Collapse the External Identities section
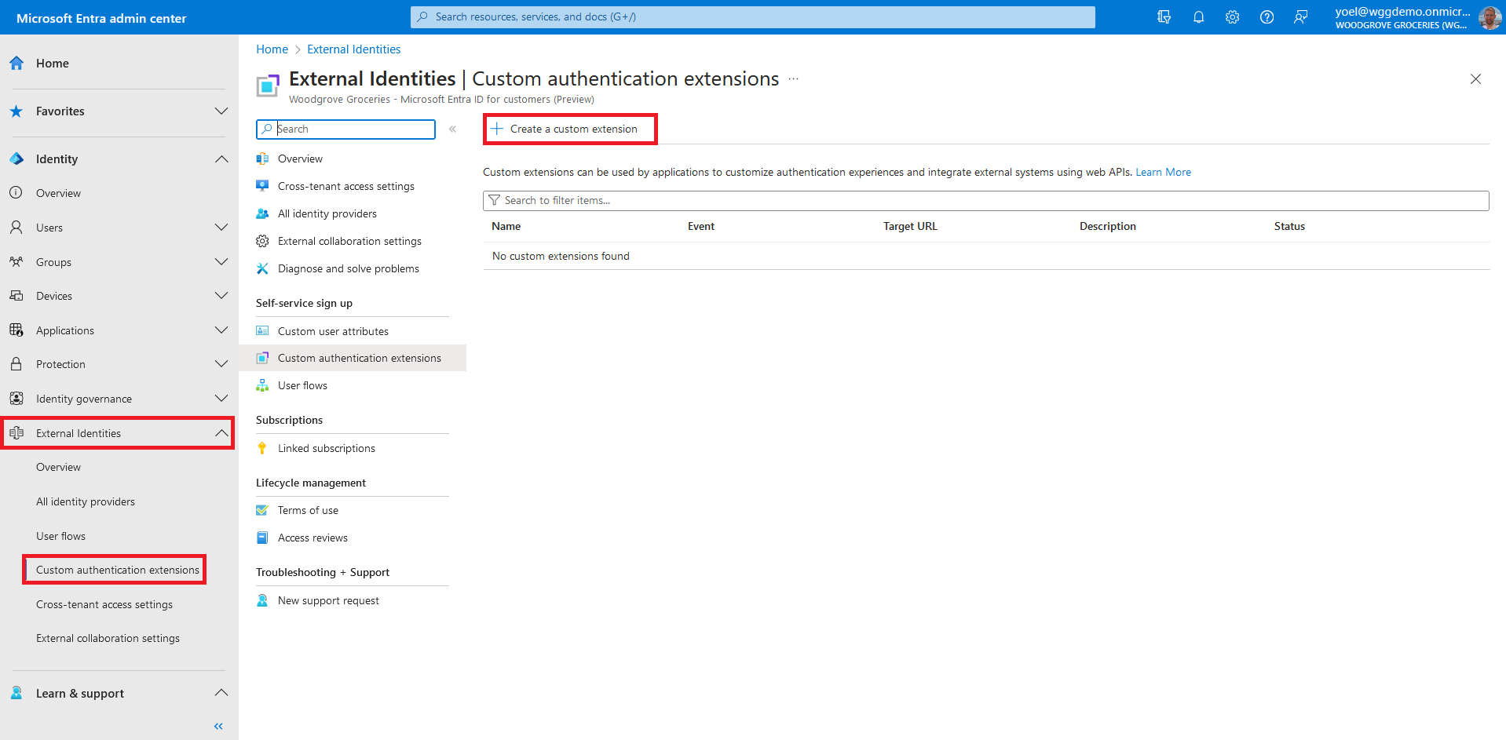This screenshot has width=1506, height=740. [221, 433]
